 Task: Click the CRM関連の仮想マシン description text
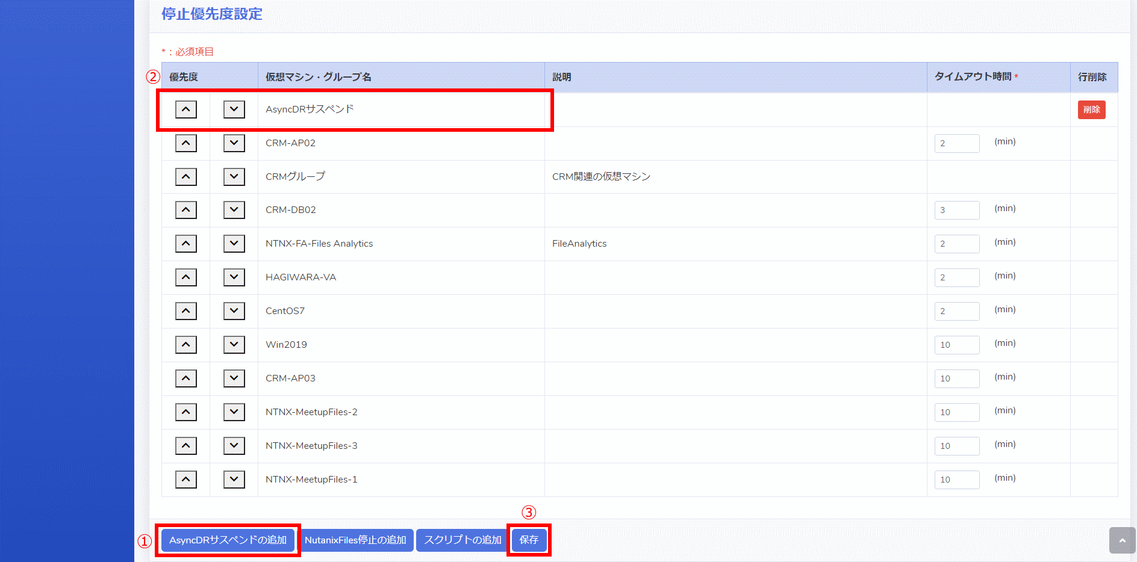[x=601, y=176]
